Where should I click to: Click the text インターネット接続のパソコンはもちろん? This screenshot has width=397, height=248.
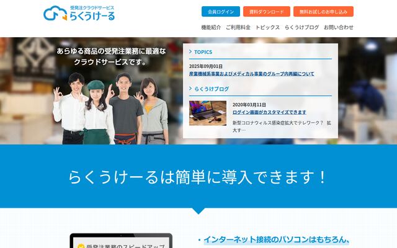coord(277,239)
